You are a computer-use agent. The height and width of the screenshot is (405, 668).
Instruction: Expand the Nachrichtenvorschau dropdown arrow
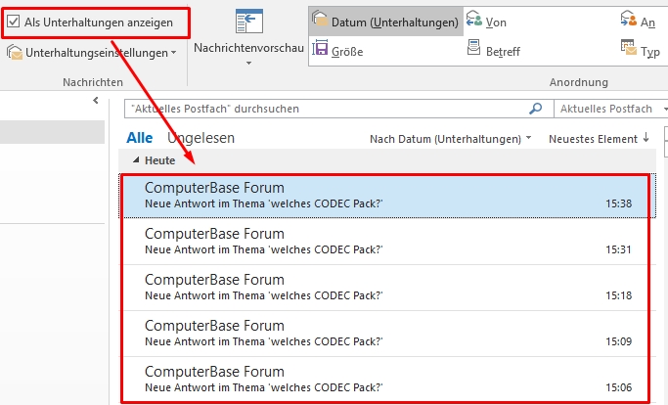pos(248,63)
